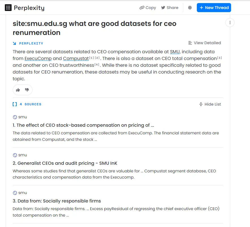Click the 4 Sources bracket header
This screenshot has width=250, height=227.
point(27,104)
